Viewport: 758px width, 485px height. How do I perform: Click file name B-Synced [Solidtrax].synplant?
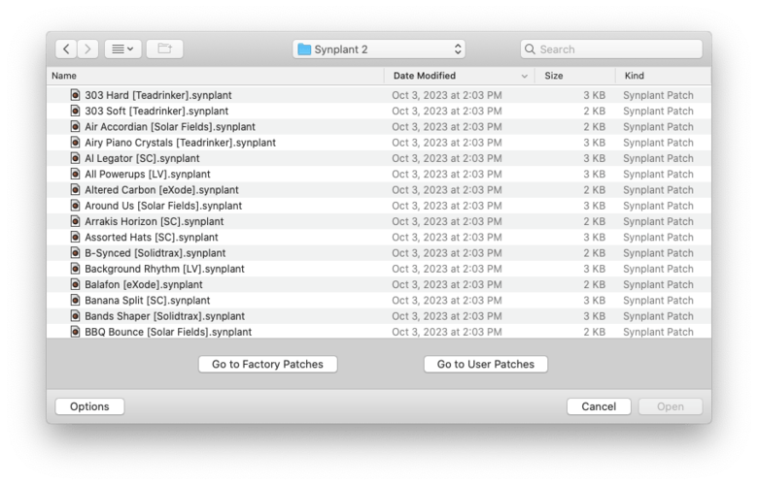[155, 253]
